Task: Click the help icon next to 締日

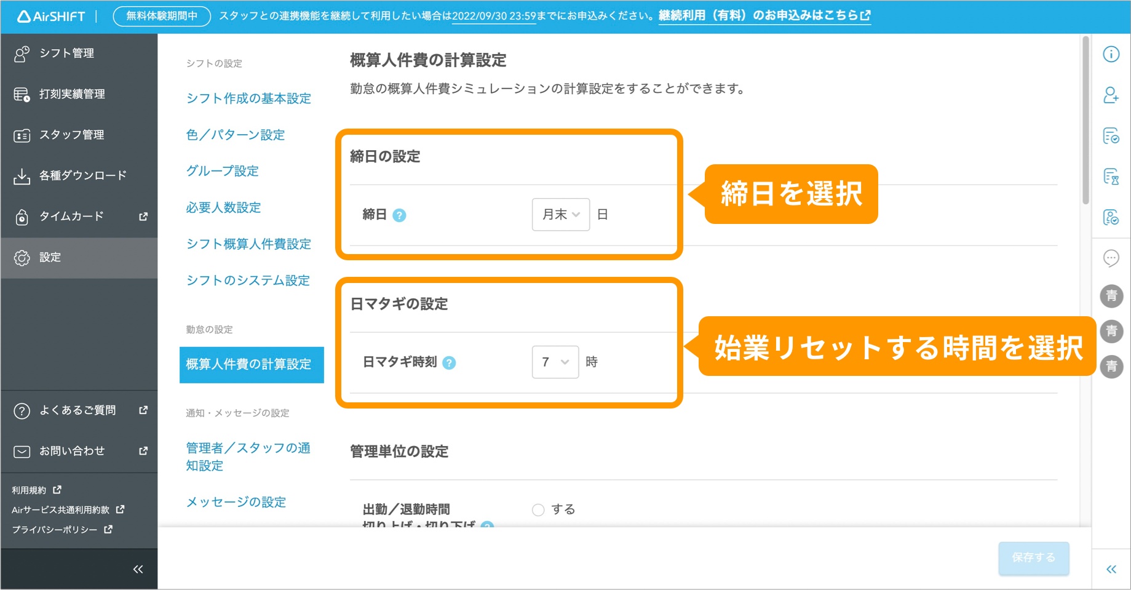Action: tap(399, 215)
